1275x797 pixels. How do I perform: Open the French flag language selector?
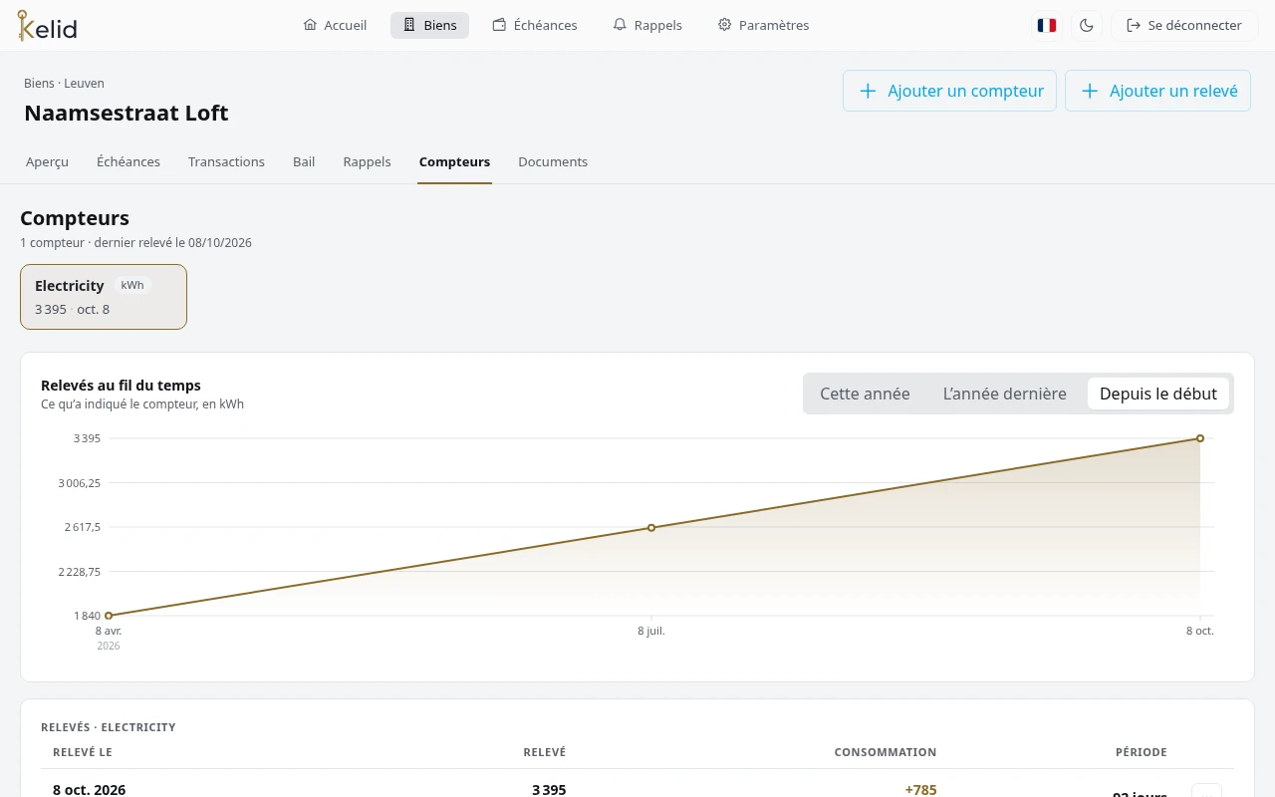coord(1046,25)
